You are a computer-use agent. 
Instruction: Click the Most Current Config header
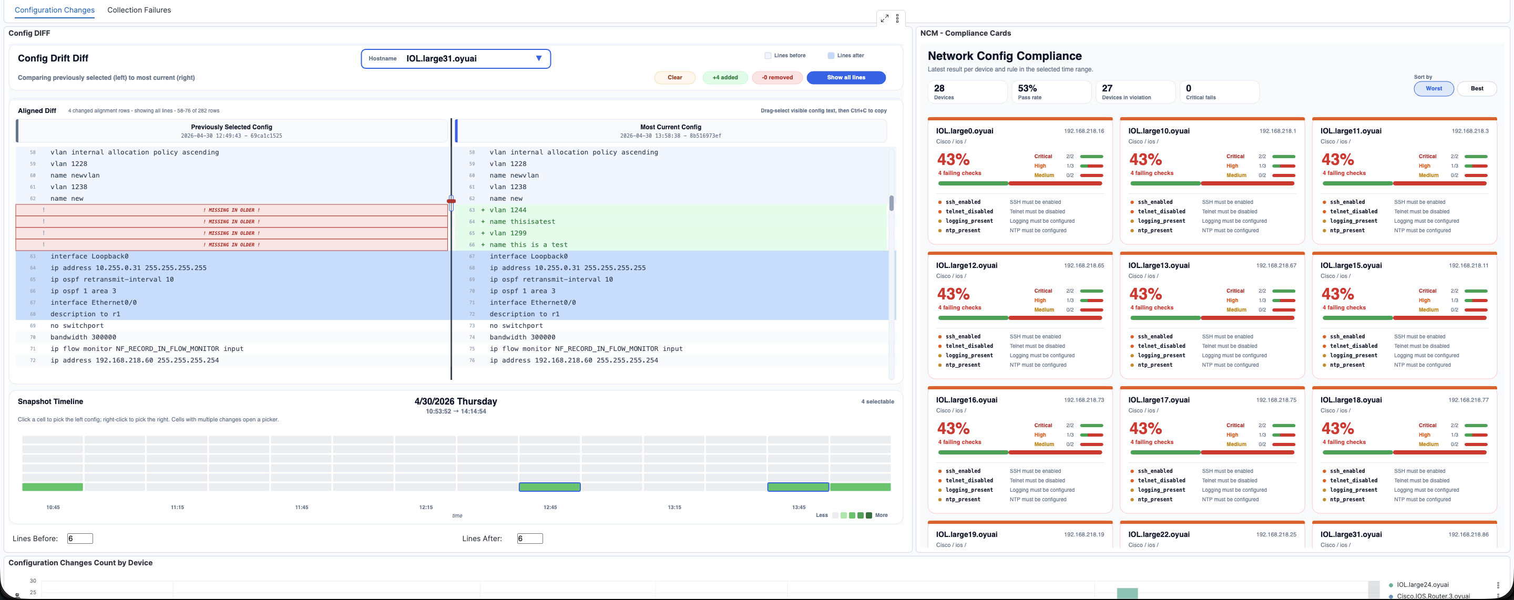(671, 131)
